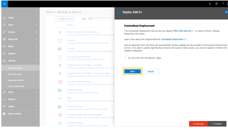The image size is (228, 130).
Task: Click the Support headset icon
Action: coord(4,54)
